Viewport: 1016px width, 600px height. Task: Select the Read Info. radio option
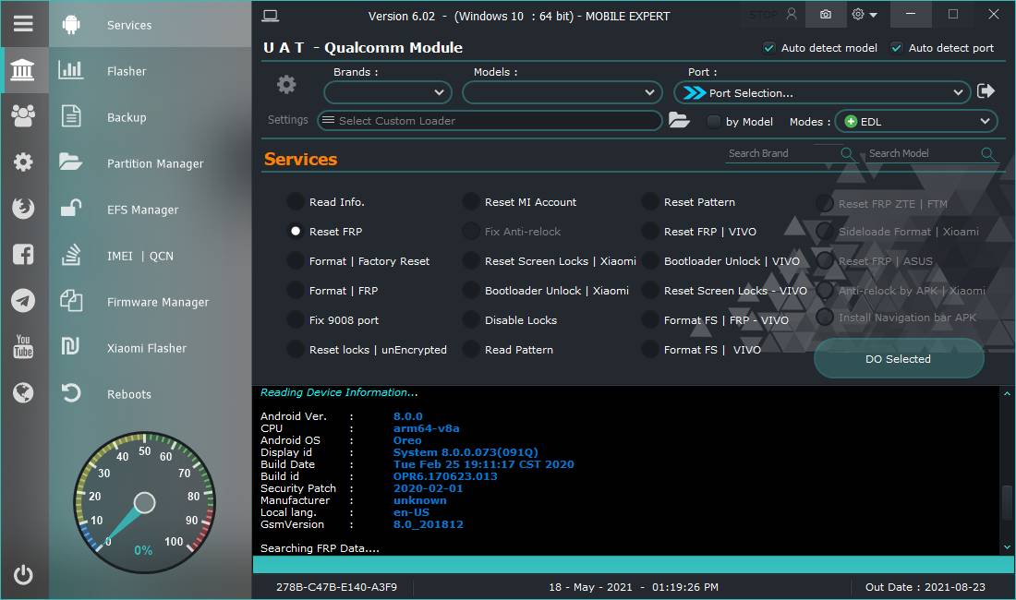pyautogui.click(x=296, y=202)
